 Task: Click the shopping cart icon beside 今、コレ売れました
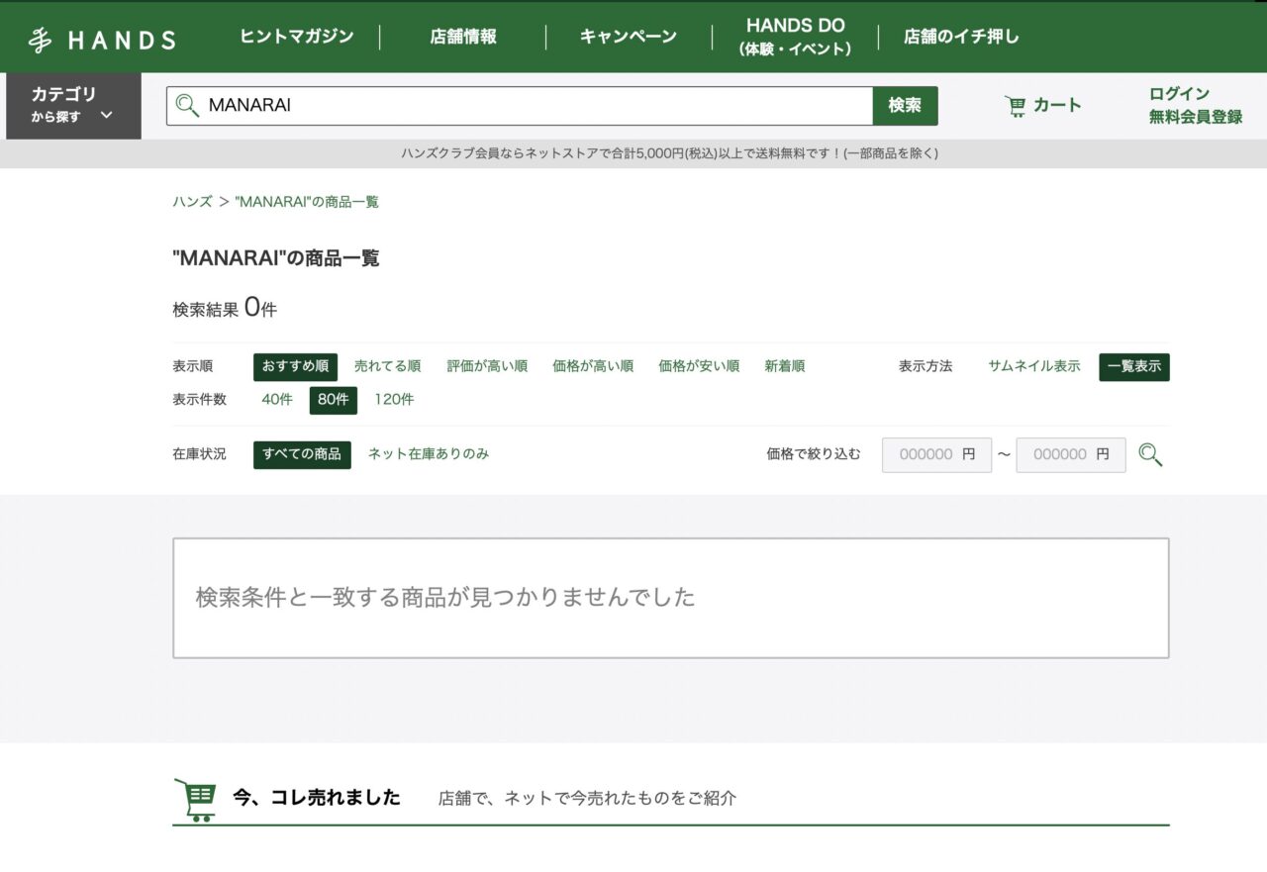[x=195, y=800]
